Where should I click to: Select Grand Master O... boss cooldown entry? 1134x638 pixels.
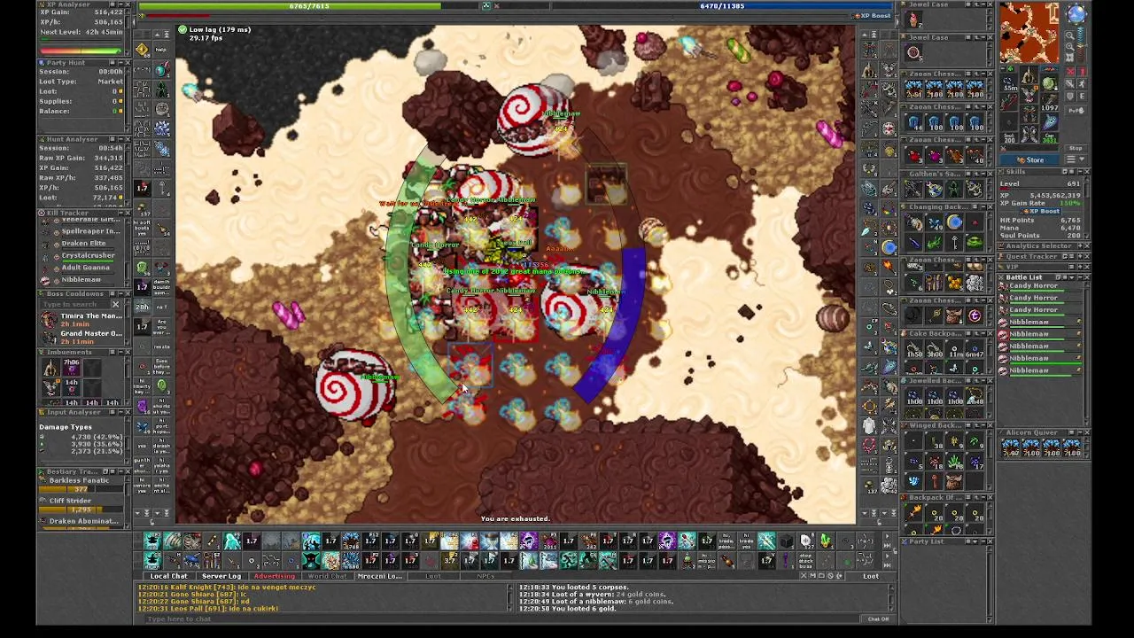(x=82, y=338)
